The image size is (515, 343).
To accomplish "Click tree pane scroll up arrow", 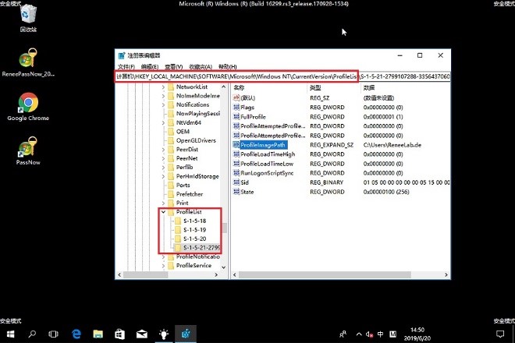I will pyautogui.click(x=224, y=87).
